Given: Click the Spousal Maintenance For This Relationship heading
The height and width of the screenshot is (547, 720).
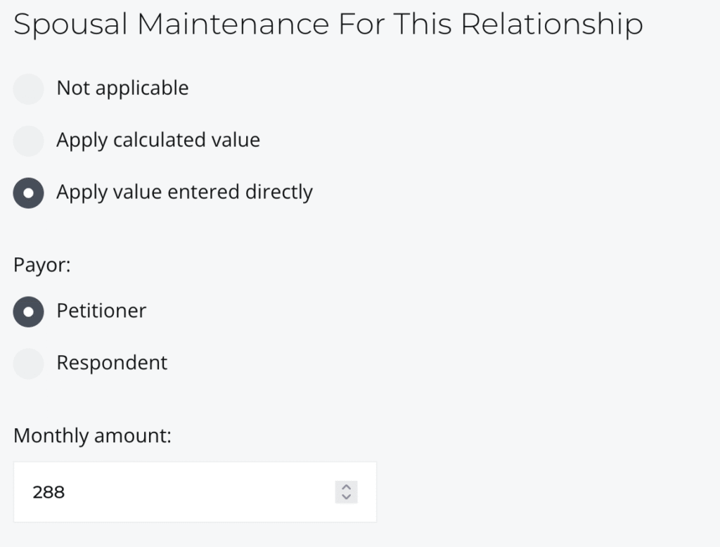Looking at the screenshot, I should (328, 25).
